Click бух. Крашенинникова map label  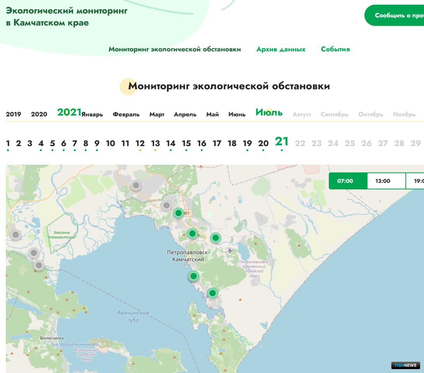75,344
